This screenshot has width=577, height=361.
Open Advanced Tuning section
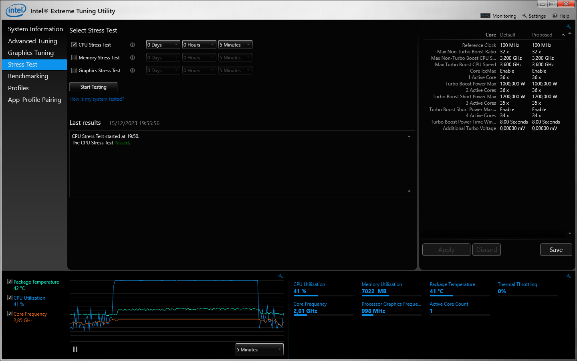[34, 41]
